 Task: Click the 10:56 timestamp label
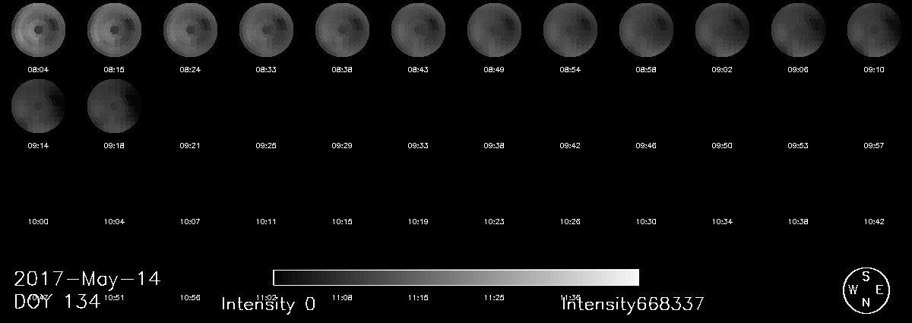pyautogui.click(x=190, y=298)
